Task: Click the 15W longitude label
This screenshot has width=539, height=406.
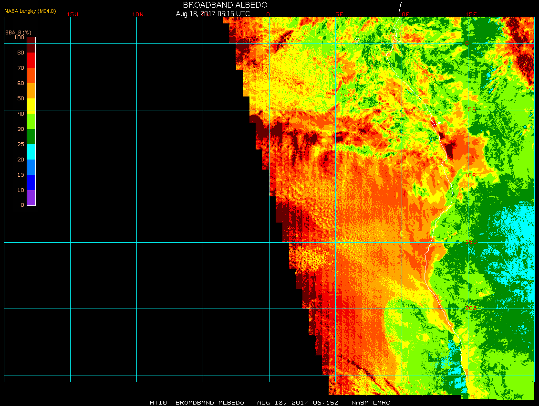Action: [x=73, y=14]
